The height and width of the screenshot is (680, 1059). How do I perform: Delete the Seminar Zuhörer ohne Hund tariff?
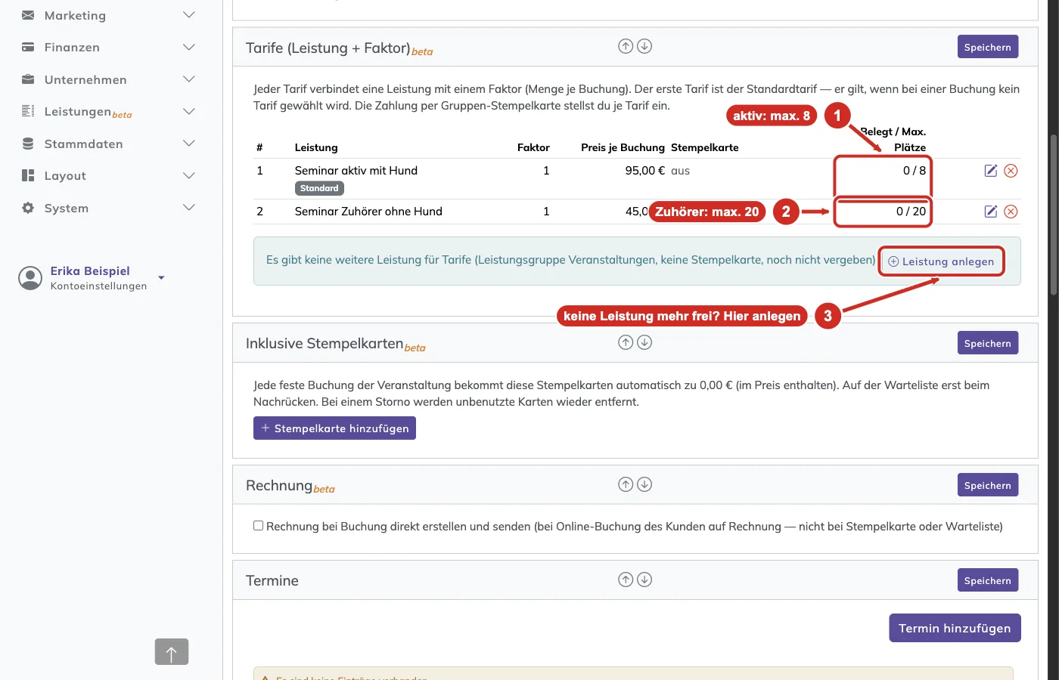1011,212
